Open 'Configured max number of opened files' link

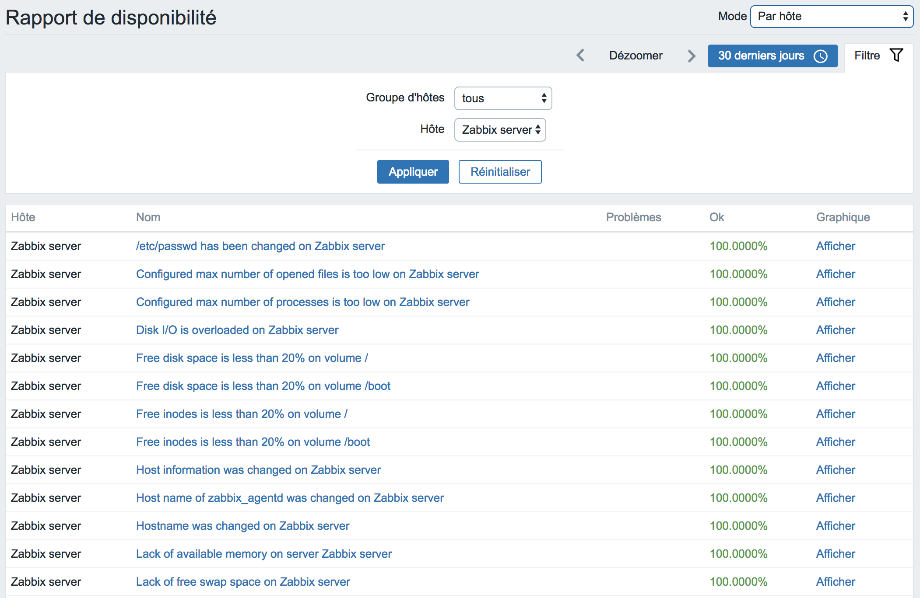point(308,274)
